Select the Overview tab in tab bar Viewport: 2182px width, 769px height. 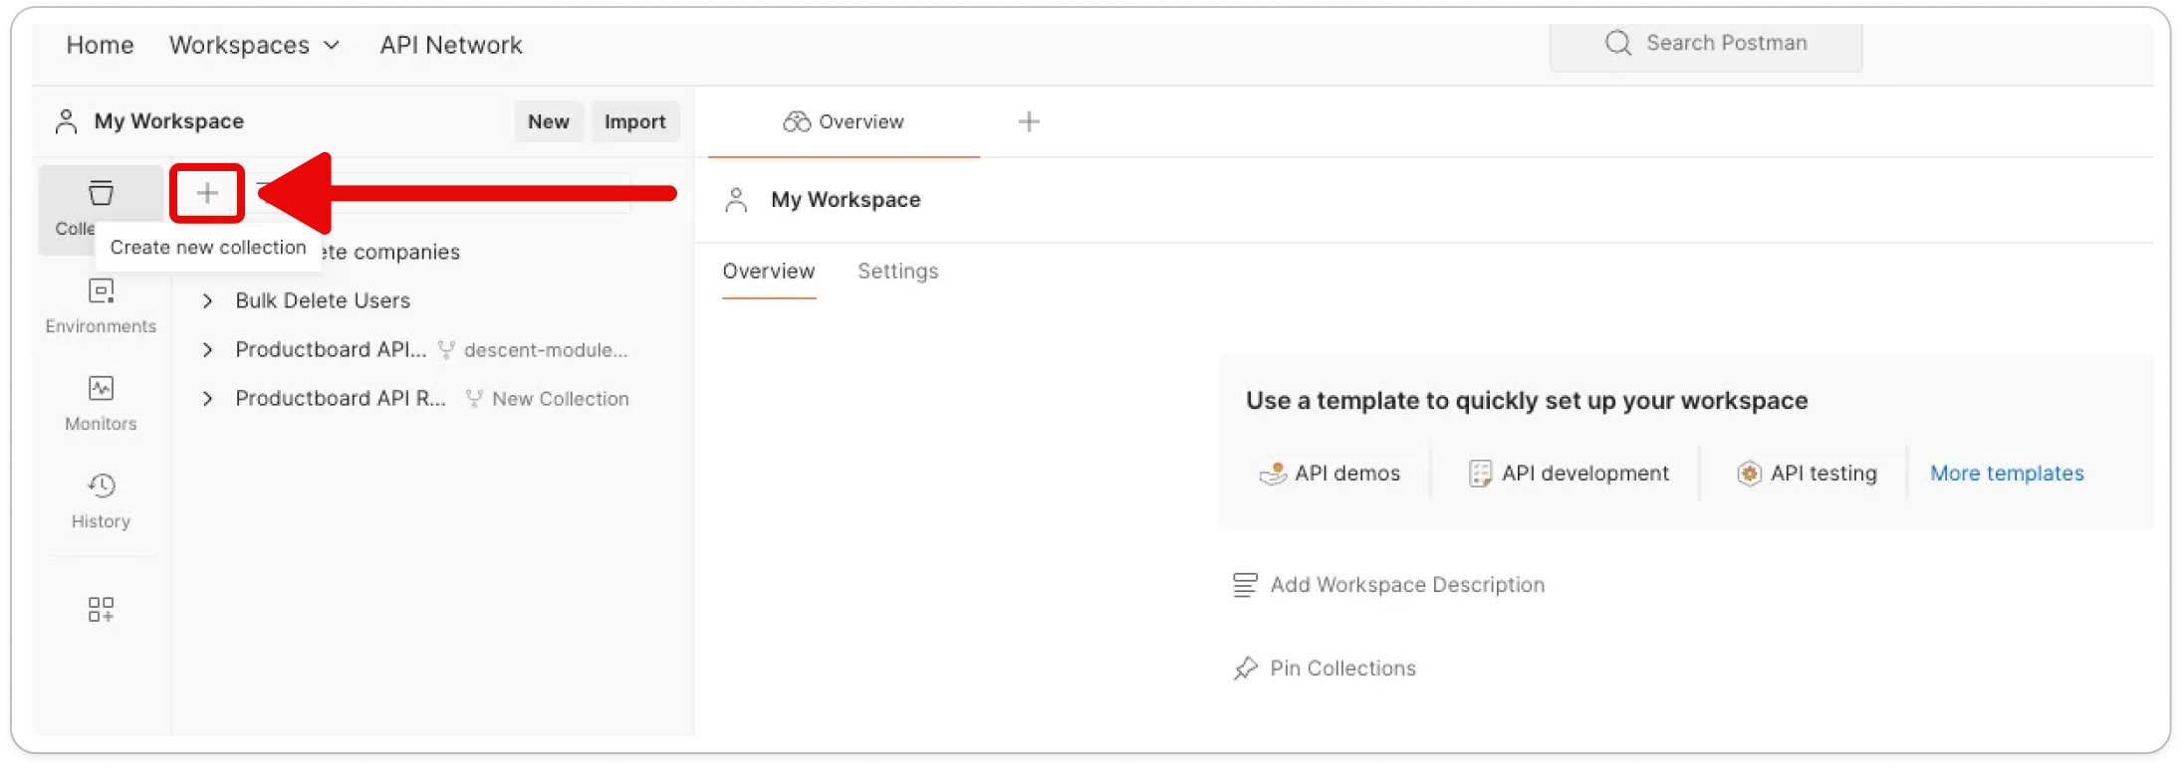click(844, 121)
